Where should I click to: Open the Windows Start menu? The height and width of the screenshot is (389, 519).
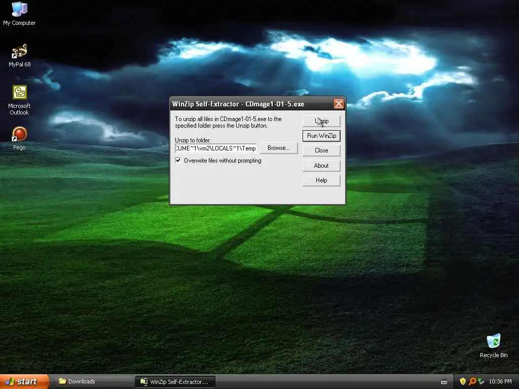tap(23, 381)
